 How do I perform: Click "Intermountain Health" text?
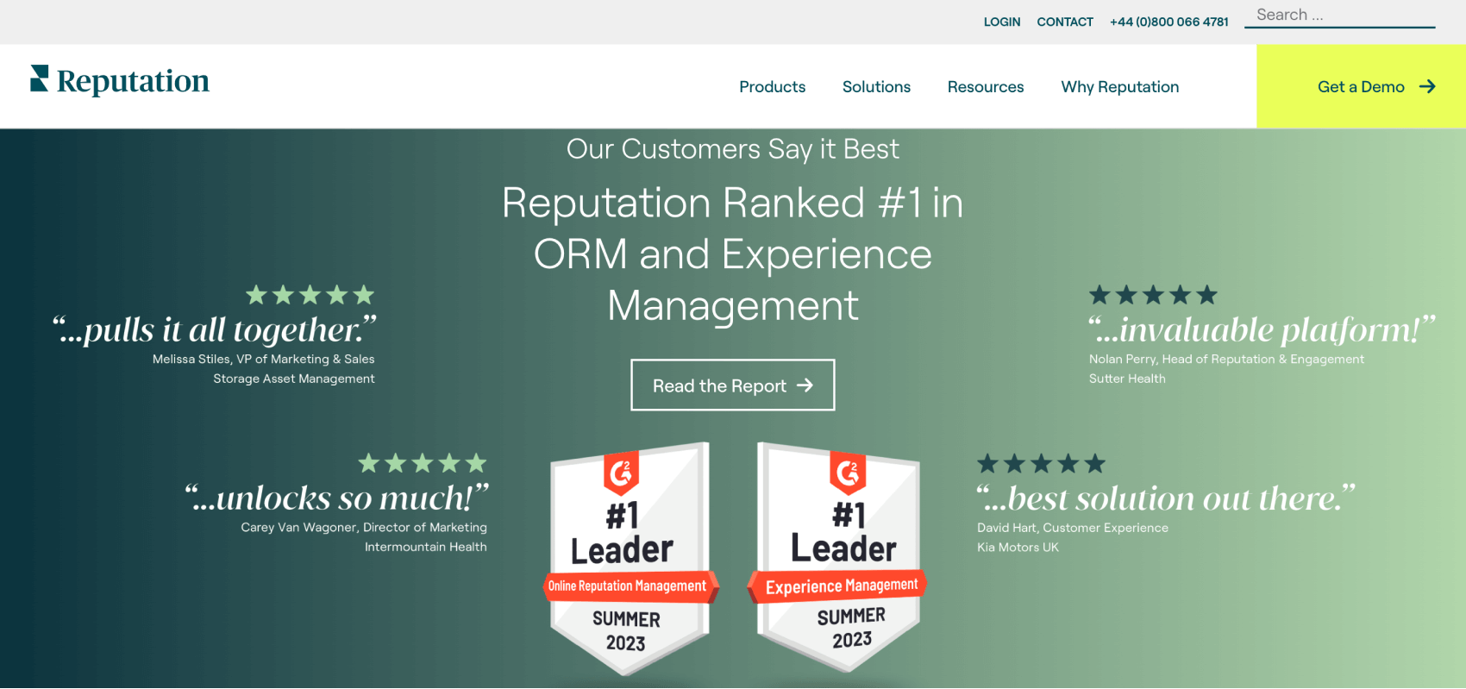[x=426, y=547]
